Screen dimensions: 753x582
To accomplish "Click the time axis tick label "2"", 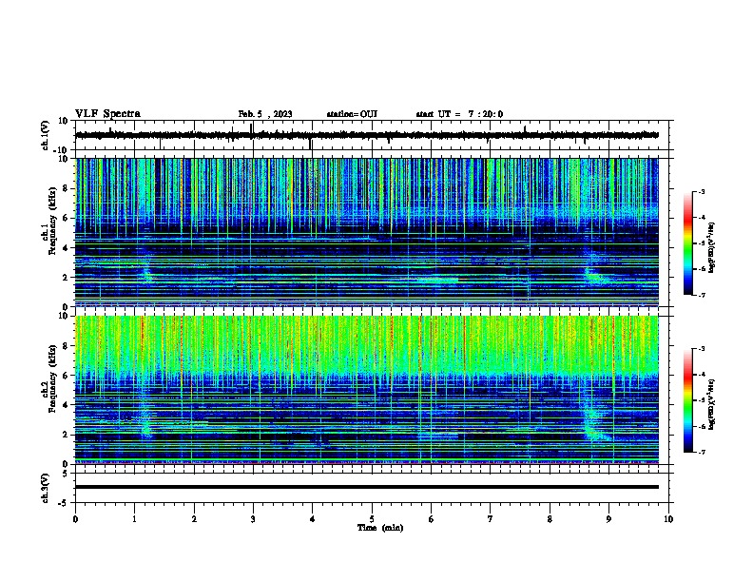I will coord(194,519).
